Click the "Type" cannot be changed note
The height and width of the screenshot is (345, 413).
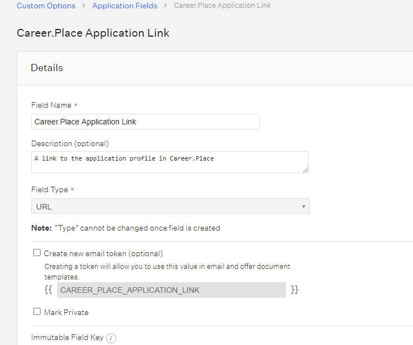click(125, 228)
